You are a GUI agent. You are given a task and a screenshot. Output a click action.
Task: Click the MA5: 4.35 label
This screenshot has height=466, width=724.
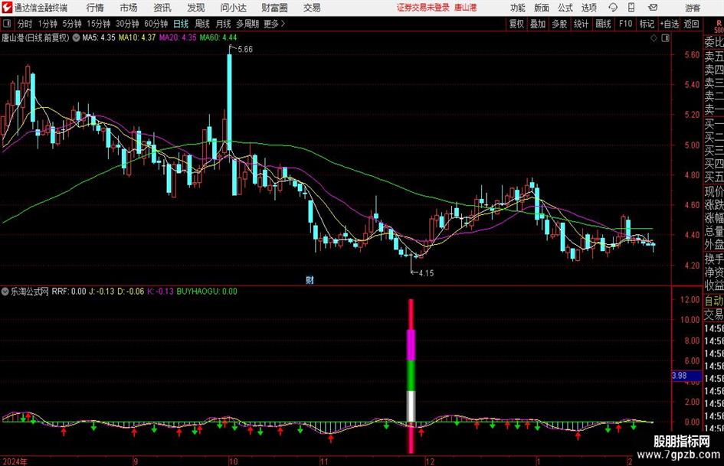pyautogui.click(x=98, y=37)
